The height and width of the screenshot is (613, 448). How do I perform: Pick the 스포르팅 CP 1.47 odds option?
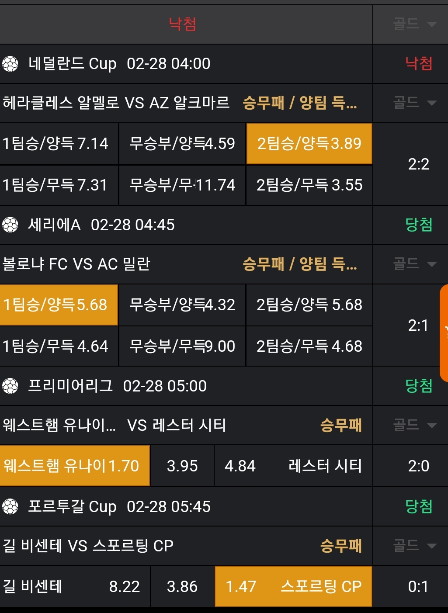pyautogui.click(x=293, y=586)
